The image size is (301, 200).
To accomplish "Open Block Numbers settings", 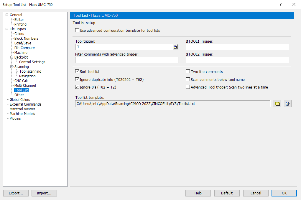I will [26, 38].
